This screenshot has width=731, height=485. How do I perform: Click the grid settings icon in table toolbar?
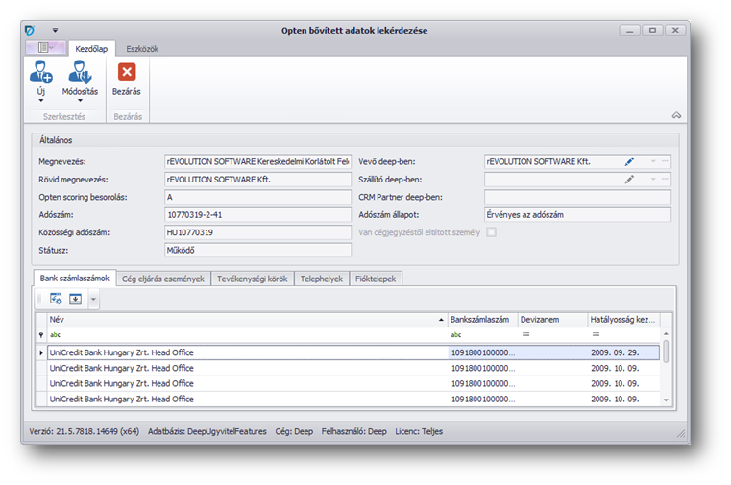pyautogui.click(x=56, y=300)
